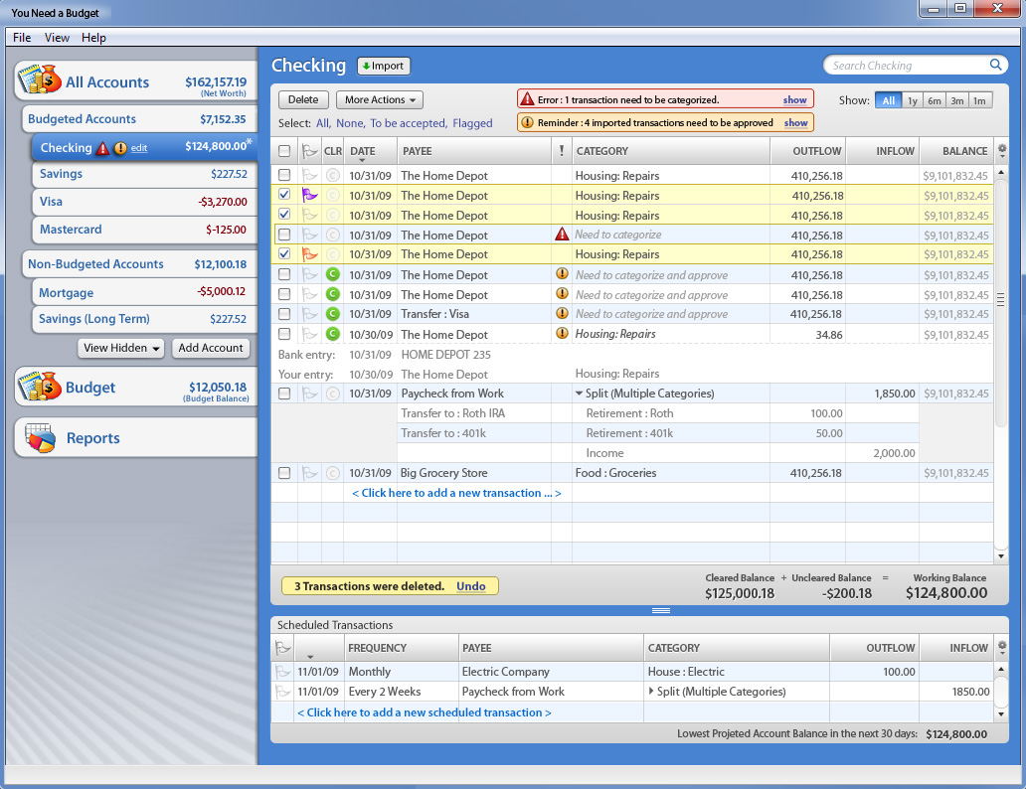This screenshot has height=789, width=1026.
Task: Click the Reports pie chart icon
Action: (x=40, y=437)
